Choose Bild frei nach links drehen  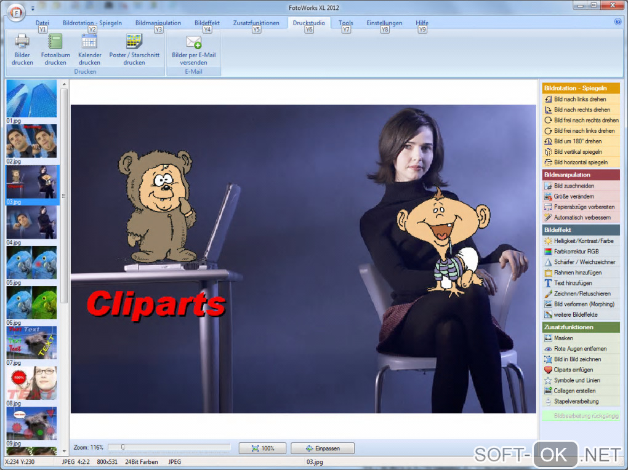click(581, 130)
